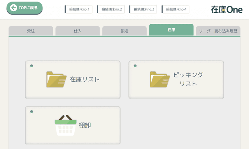The image size is (249, 149).
Task: Click the green dot on the ピッキングリスト card
Action: [x=135, y=66]
